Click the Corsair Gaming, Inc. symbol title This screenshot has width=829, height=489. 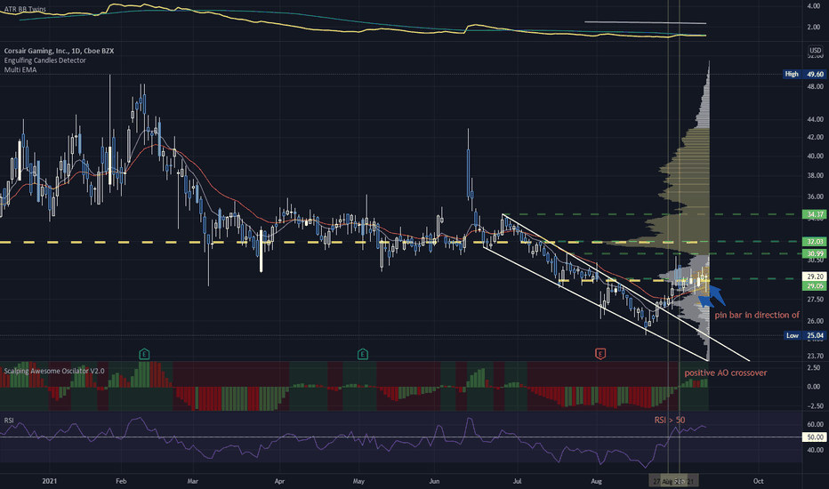(59, 51)
